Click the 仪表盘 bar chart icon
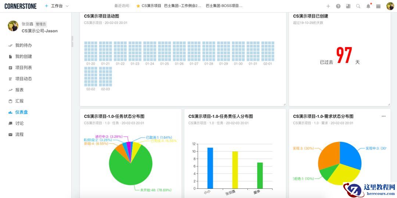397x198 pixels. coord(10,112)
